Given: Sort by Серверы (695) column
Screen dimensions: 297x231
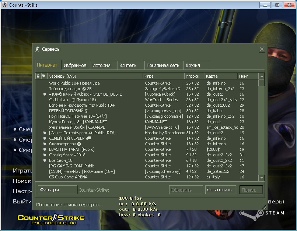Looking at the screenshot, I should click(95, 76).
